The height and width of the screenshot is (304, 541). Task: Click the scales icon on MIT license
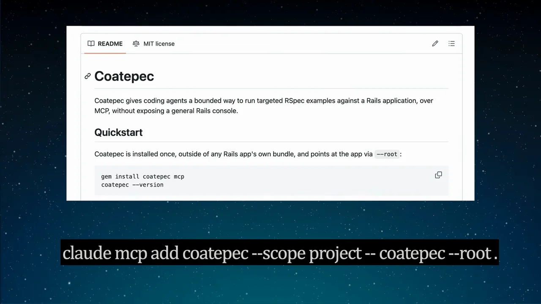click(136, 43)
